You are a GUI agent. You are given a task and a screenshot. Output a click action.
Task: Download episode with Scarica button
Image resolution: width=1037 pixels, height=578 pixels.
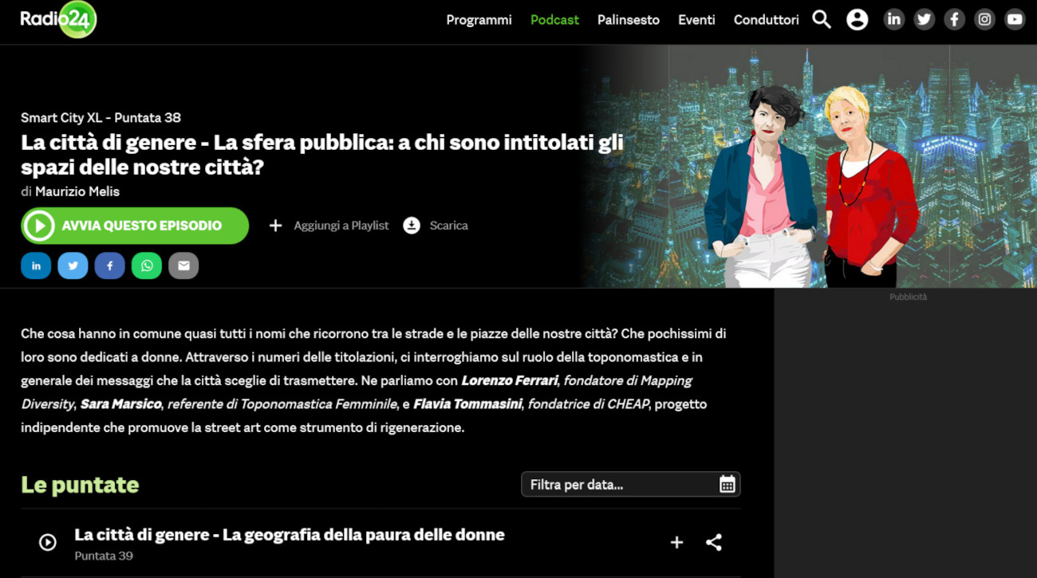point(436,226)
